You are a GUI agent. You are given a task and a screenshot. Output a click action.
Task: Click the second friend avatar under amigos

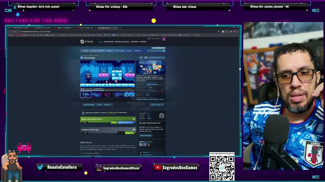click(145, 145)
